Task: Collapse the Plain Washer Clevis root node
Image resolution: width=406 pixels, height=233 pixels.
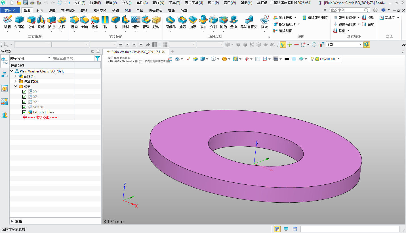Action: (12, 71)
